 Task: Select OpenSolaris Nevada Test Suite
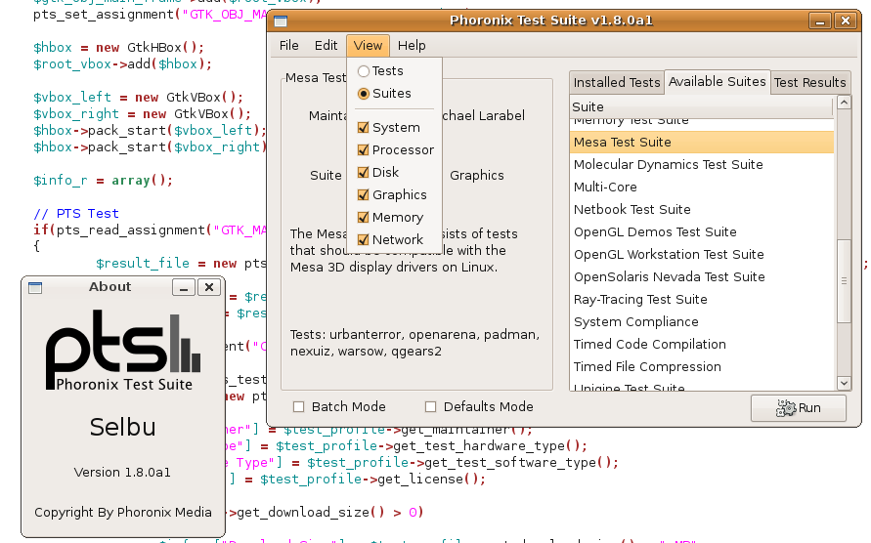(702, 277)
